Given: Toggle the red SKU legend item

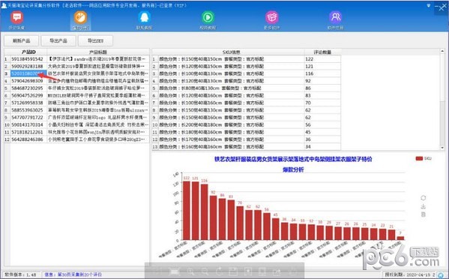Looking at the screenshot, I should point(424,158).
